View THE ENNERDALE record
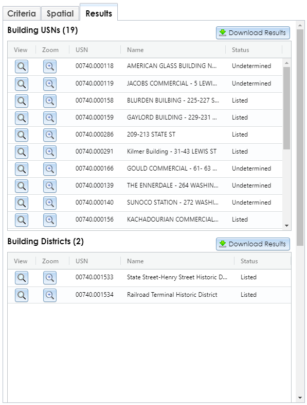 tap(22, 186)
